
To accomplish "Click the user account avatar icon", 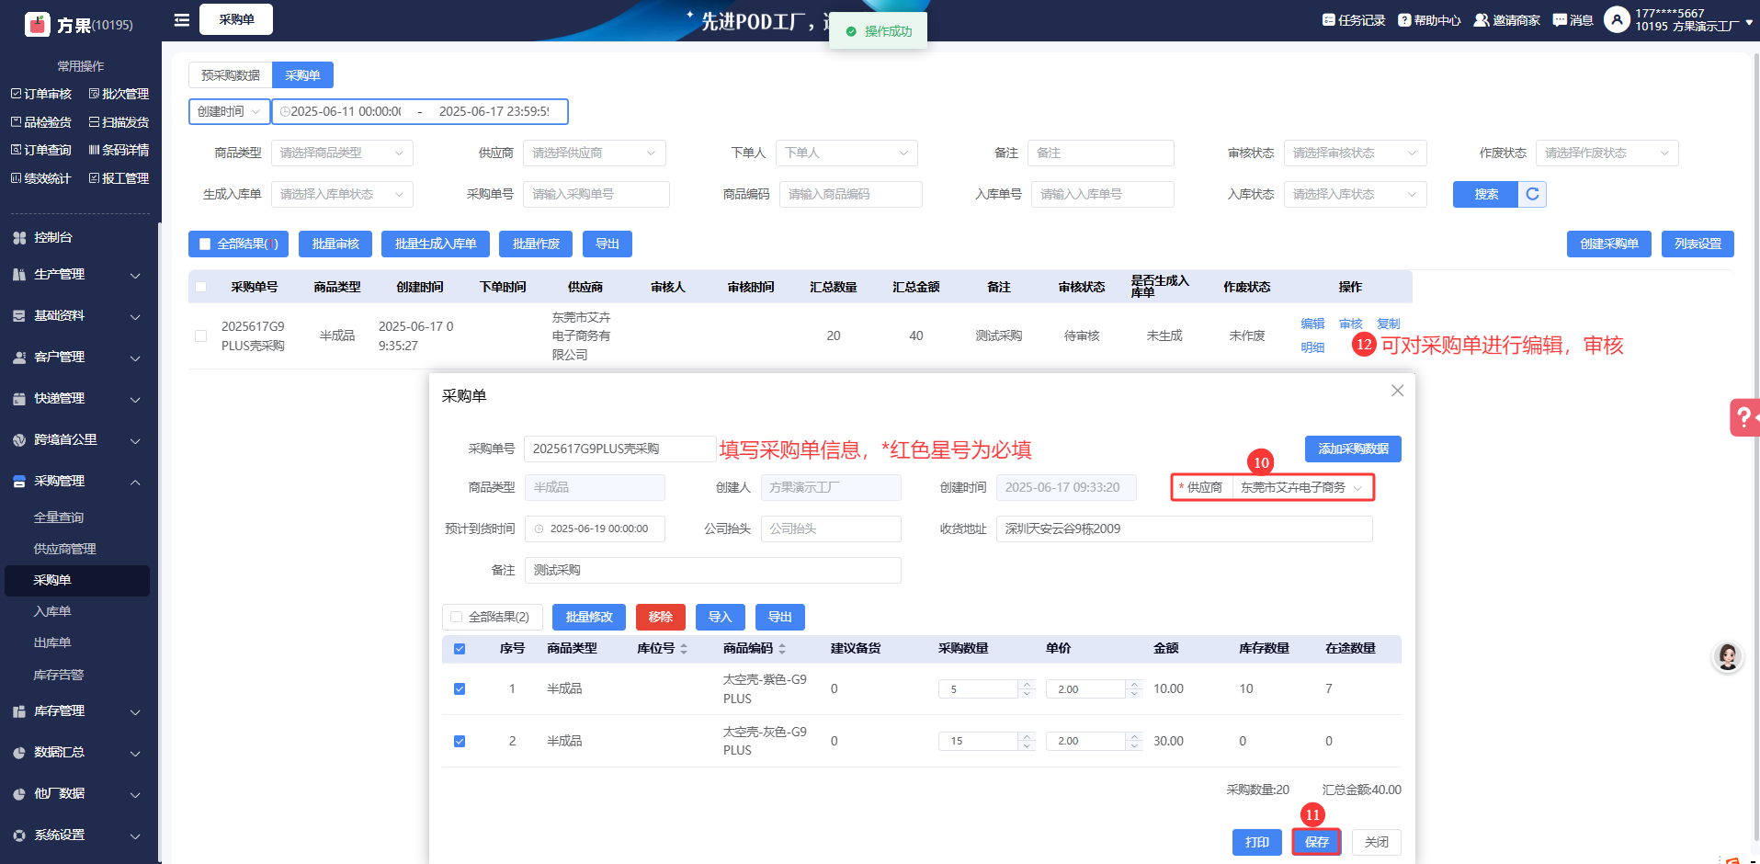I will point(1617,19).
